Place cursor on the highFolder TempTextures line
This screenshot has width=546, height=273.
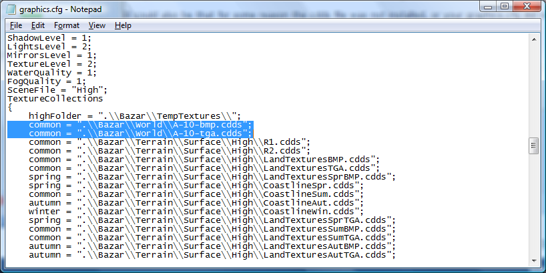[133, 115]
